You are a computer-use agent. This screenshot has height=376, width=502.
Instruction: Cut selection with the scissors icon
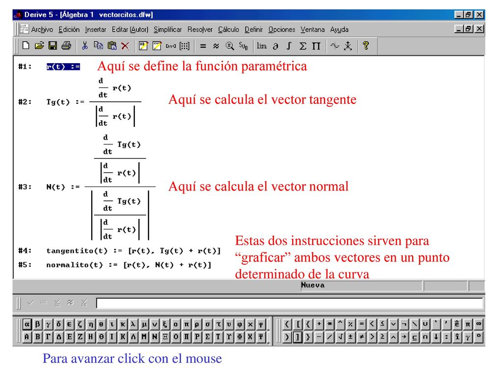pos(85,46)
